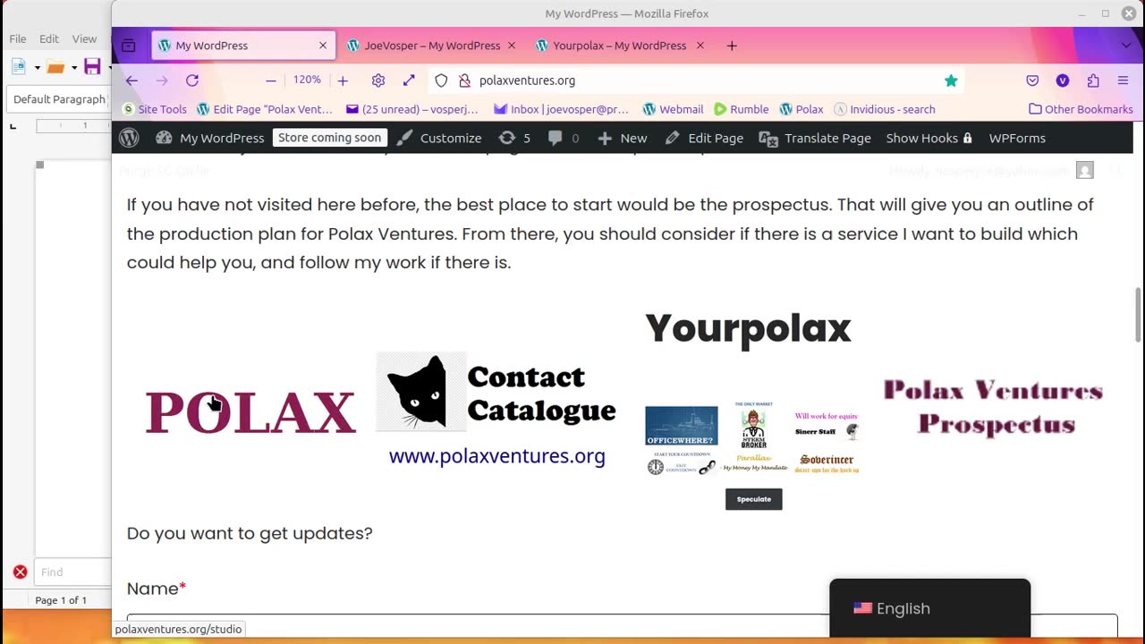
Task: Open the View menu in background editor
Action: 84,39
